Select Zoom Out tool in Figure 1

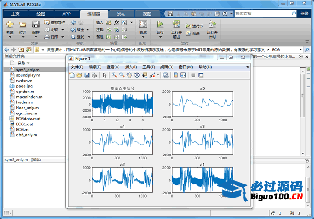[x=122, y=75]
